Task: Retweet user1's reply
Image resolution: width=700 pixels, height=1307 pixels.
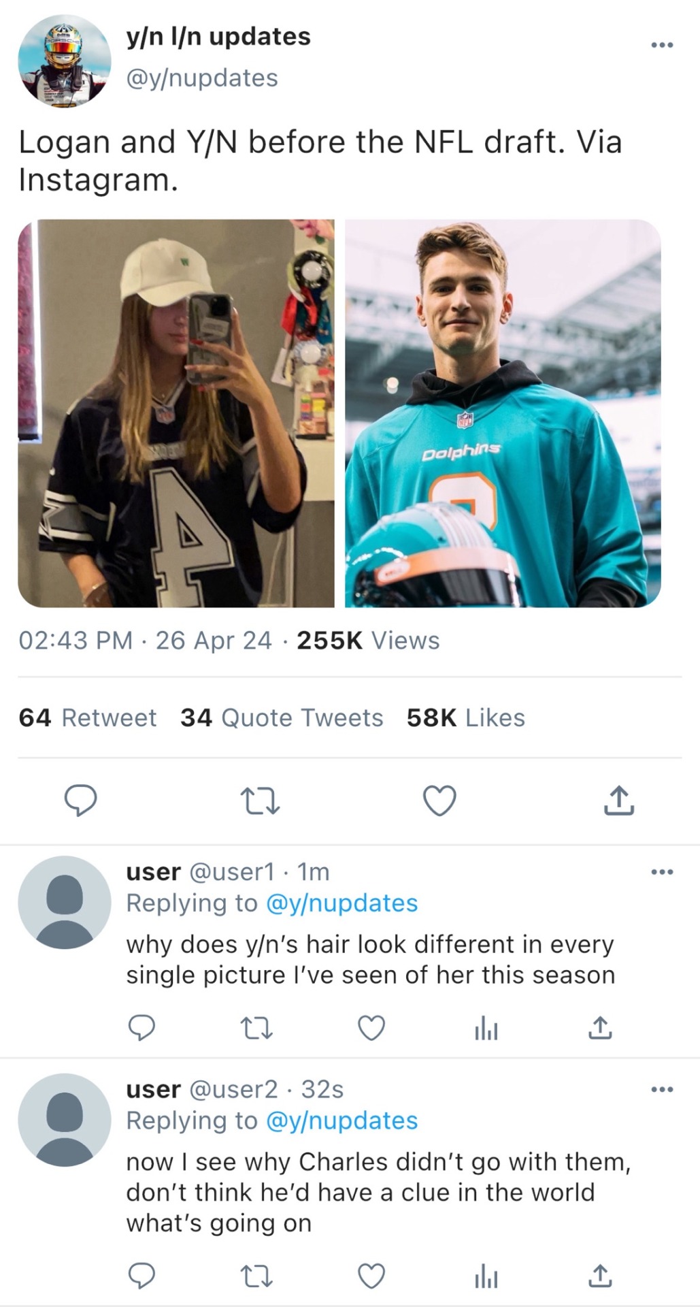Action: (257, 1028)
